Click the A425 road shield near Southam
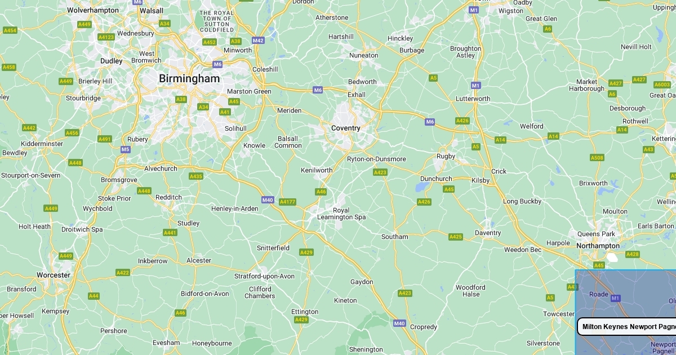676x355 pixels. click(456, 237)
